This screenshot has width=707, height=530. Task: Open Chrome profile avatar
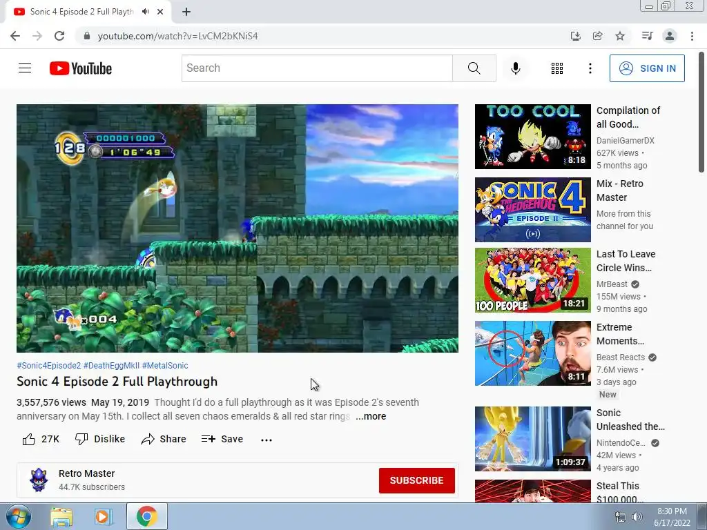[x=670, y=36]
